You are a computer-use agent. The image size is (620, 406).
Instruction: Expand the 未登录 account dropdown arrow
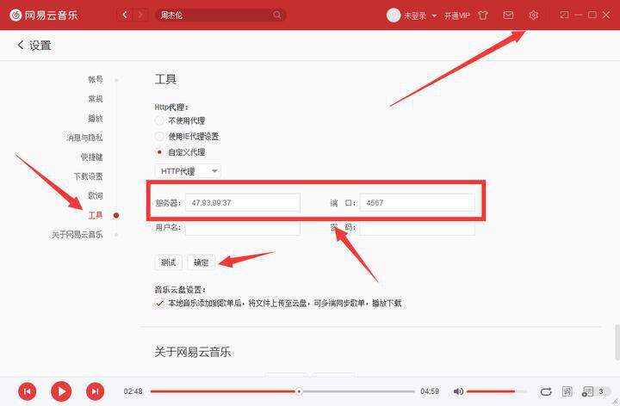click(434, 15)
